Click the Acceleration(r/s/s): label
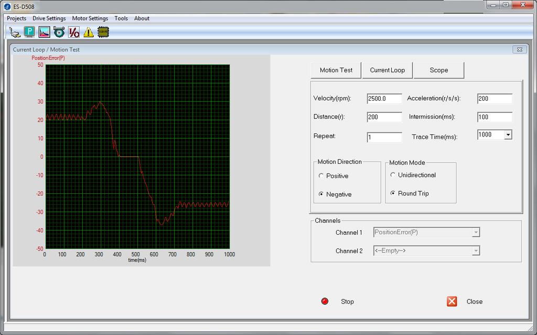 (434, 98)
